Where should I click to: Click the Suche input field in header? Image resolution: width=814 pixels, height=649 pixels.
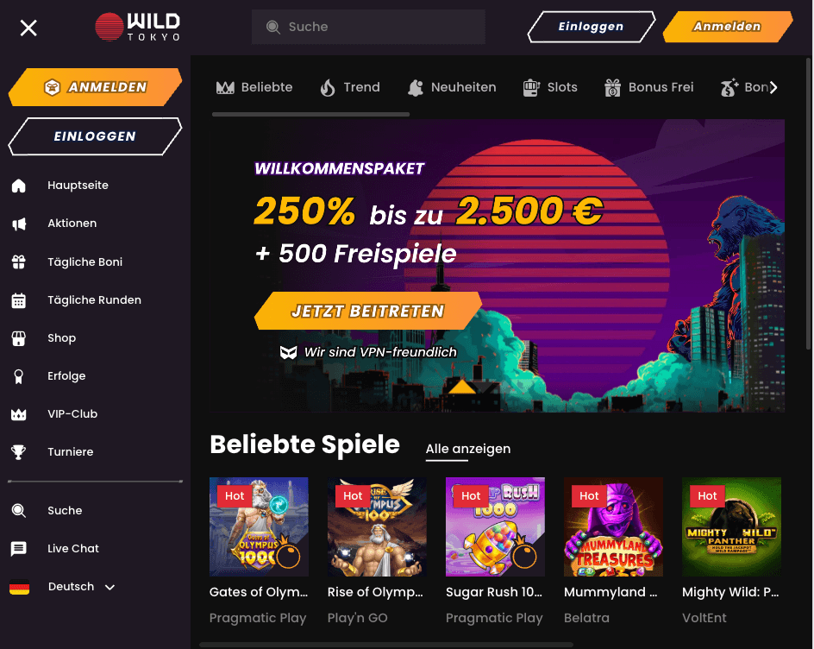pyautogui.click(x=368, y=27)
